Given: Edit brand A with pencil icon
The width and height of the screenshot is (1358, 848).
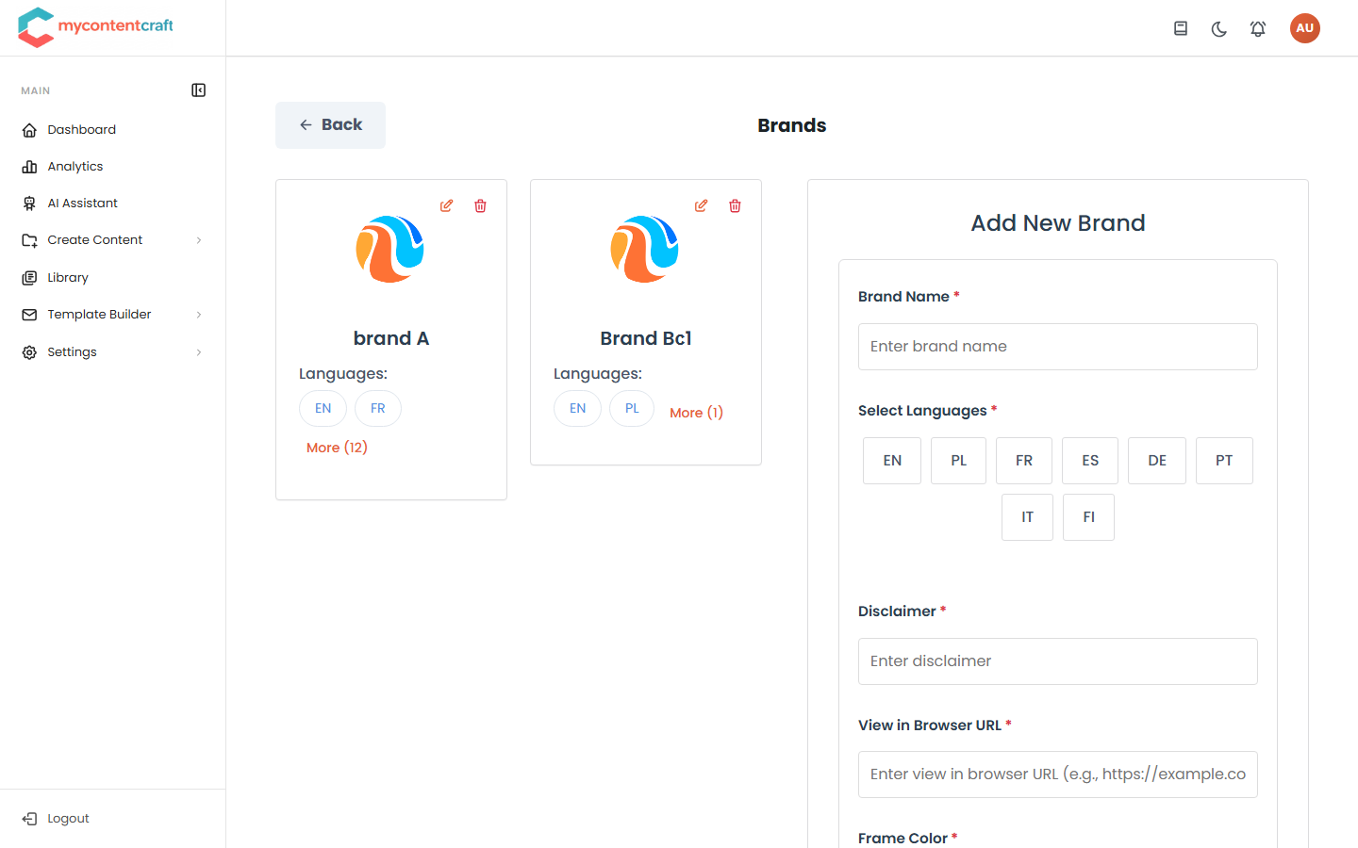Looking at the screenshot, I should pos(447,205).
